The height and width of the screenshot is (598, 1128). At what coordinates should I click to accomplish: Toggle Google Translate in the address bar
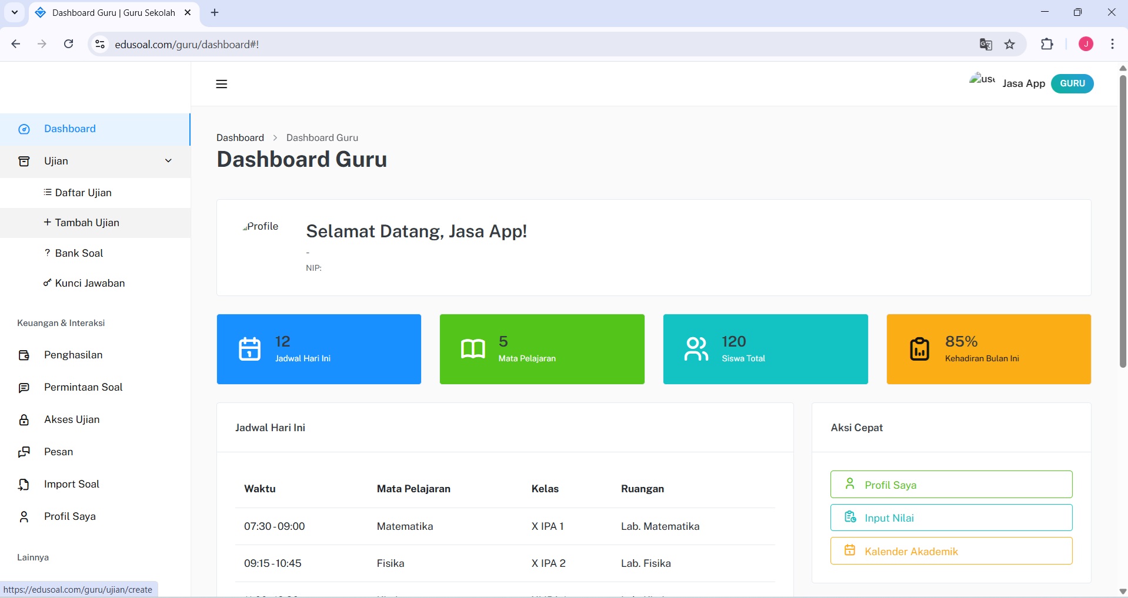(986, 44)
